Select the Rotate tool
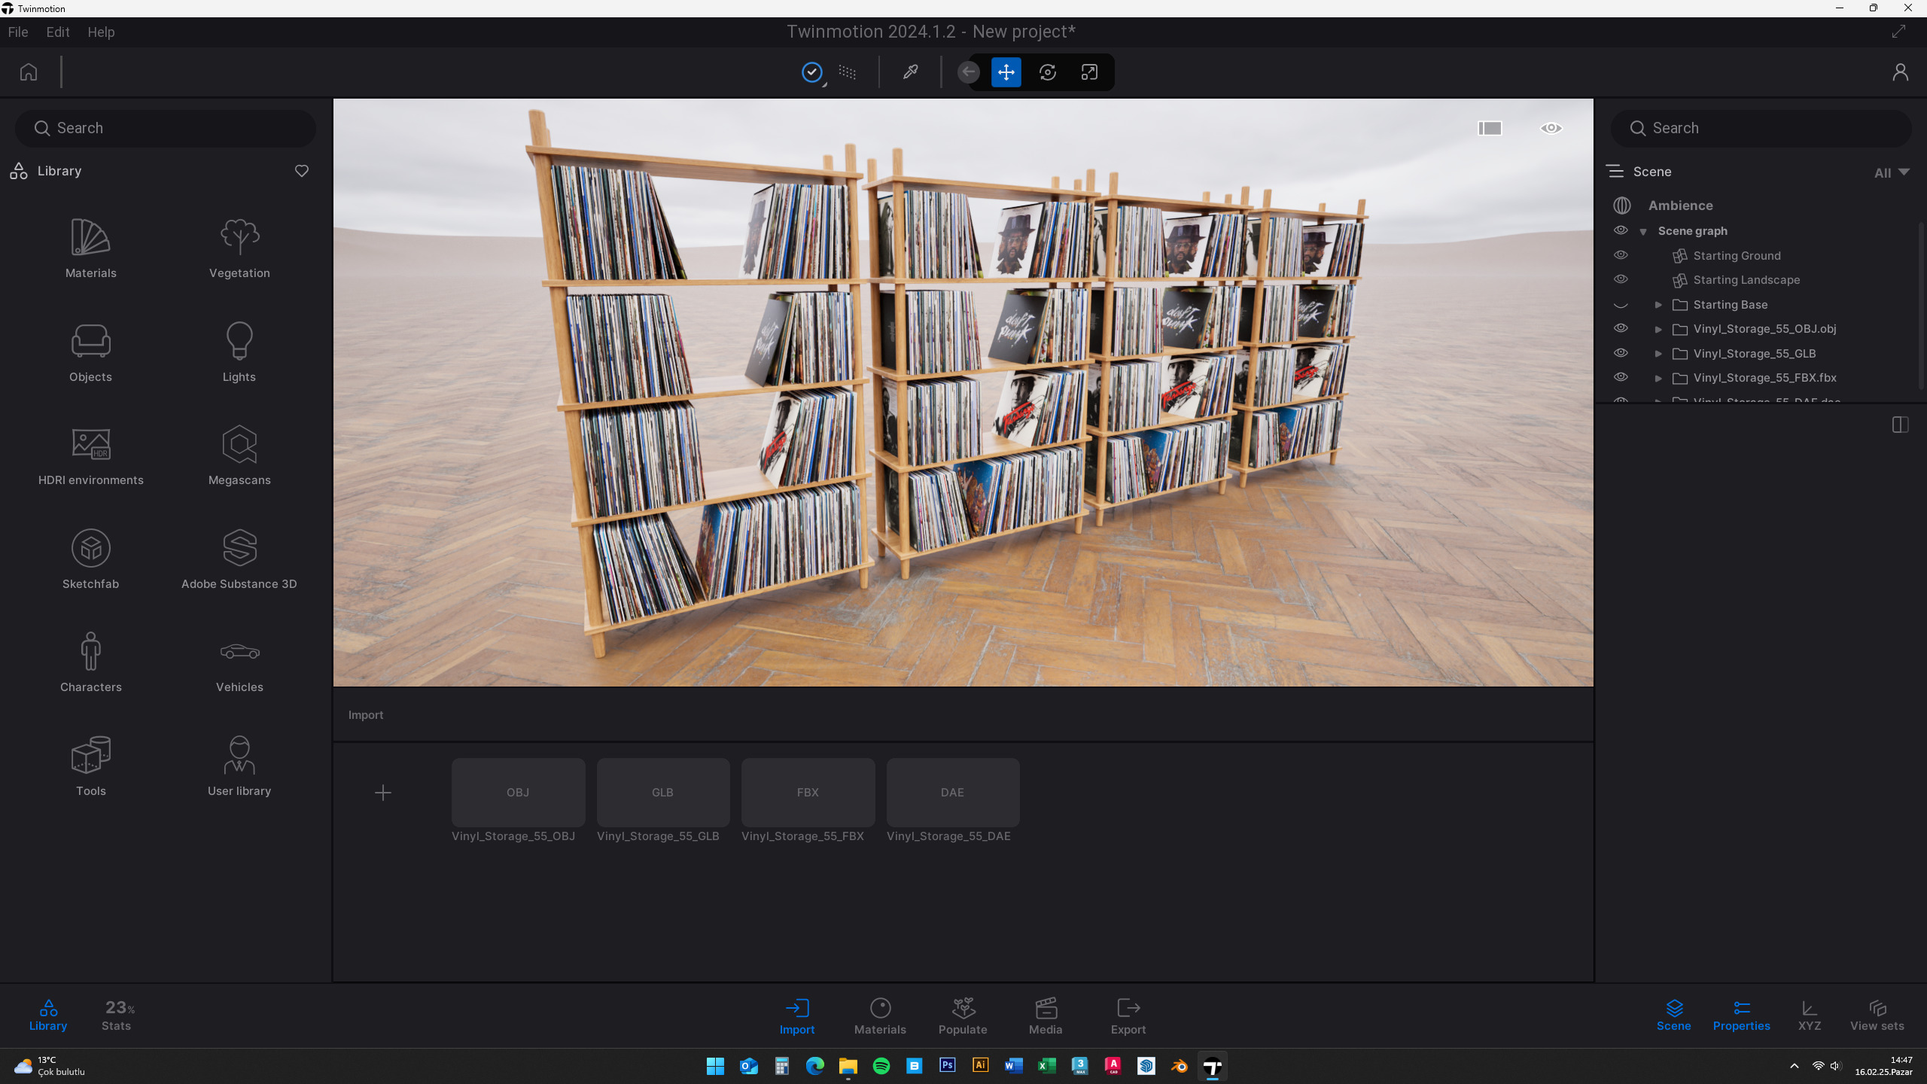Screen dimensions: 1927x1084 1048,72
